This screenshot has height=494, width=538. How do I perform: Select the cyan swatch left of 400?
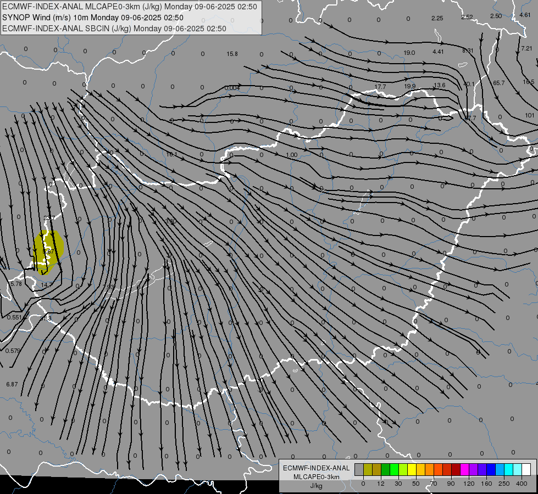pos(509,469)
